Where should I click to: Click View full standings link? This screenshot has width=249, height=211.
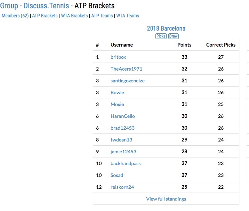click(166, 199)
